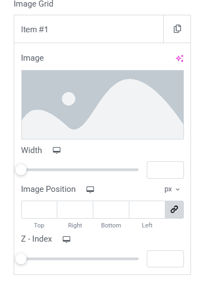
Task: Open responsive device icon next to Width
Action: (x=57, y=150)
